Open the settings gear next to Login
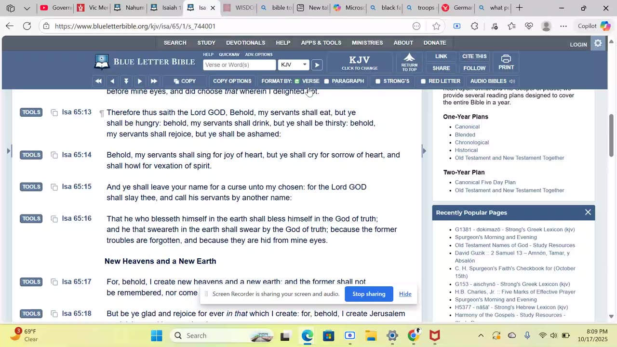The width and height of the screenshot is (617, 347). coord(598,43)
